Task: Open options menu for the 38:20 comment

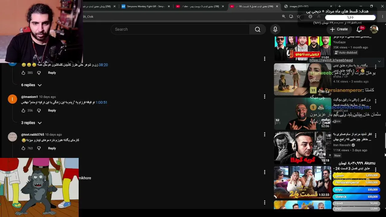Action: tap(264, 59)
